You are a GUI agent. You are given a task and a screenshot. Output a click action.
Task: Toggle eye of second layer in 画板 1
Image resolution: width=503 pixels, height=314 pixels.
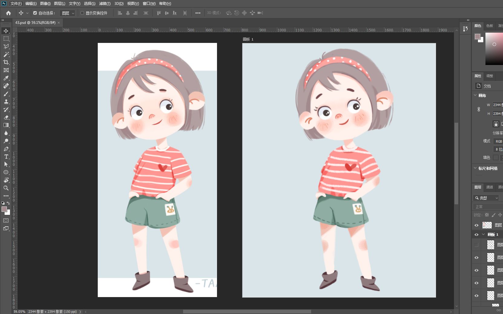[x=477, y=257]
